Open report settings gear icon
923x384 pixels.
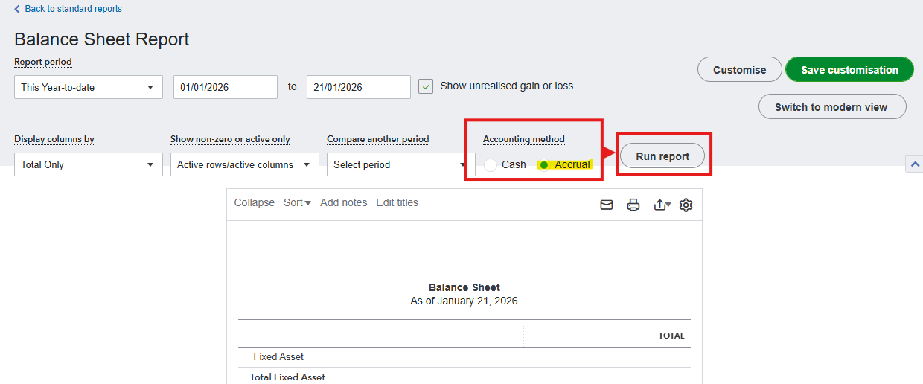click(686, 205)
